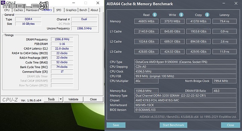Open the Graphics tab in CPU-Z
This screenshot has width=242, height=131.
tap(71, 10)
